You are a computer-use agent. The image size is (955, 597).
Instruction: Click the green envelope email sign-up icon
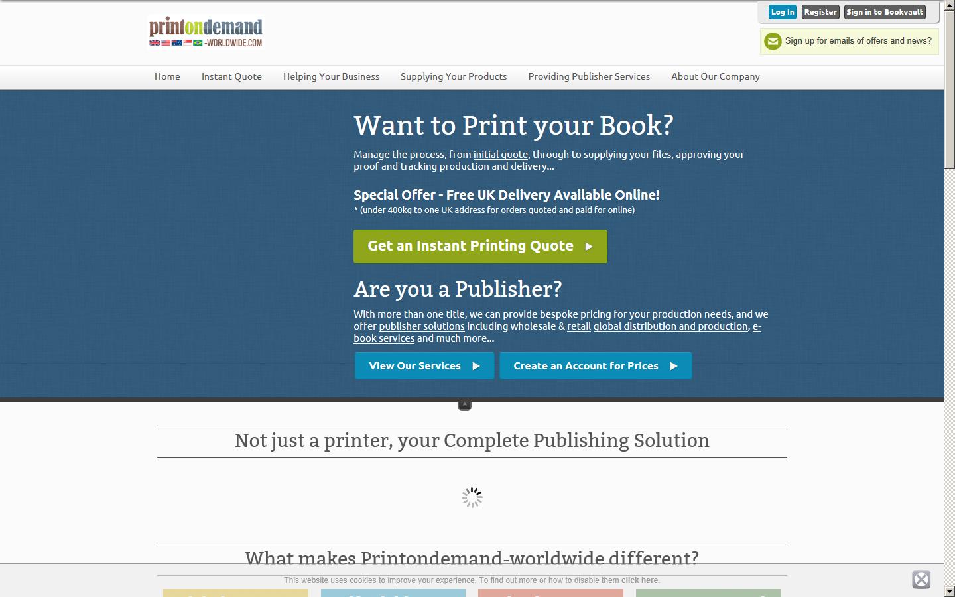tap(773, 41)
